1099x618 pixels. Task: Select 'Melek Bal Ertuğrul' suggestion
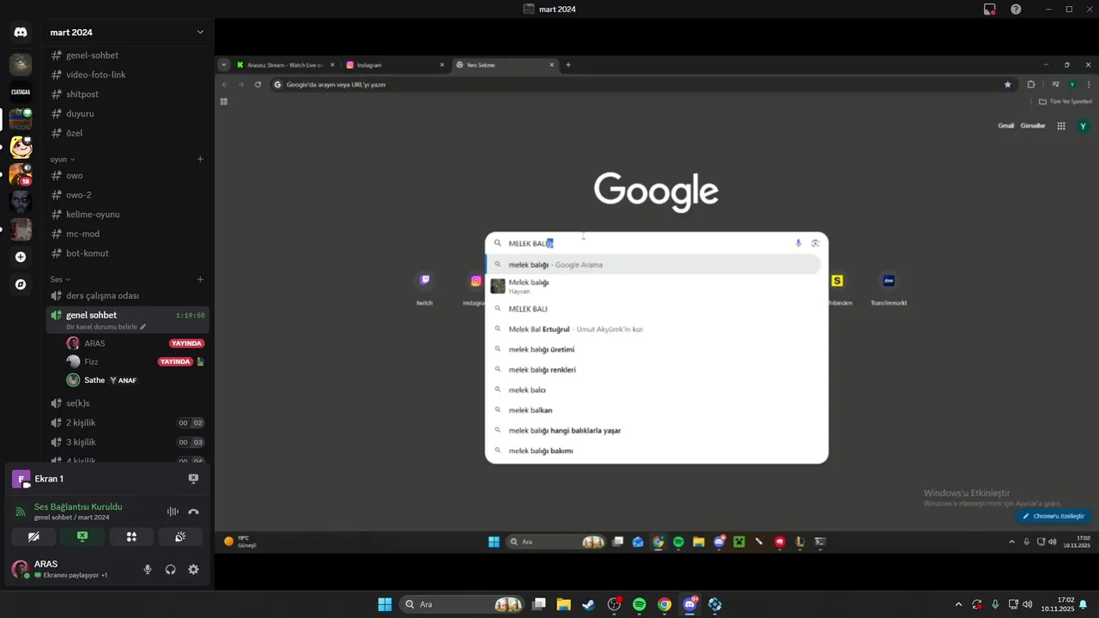tap(657, 329)
